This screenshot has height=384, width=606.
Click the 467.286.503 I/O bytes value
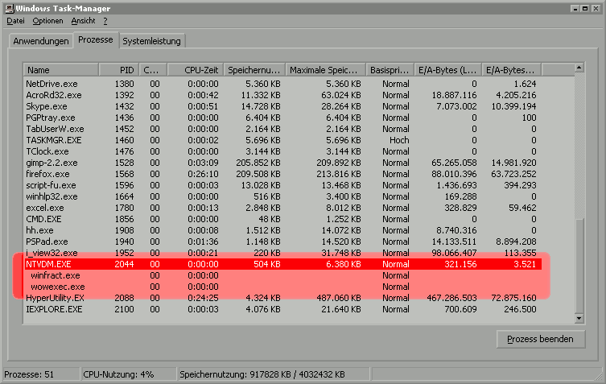451,298
